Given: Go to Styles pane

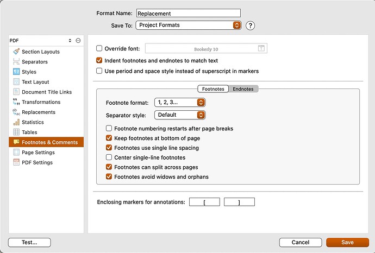Looking at the screenshot, I should (x=46, y=72).
